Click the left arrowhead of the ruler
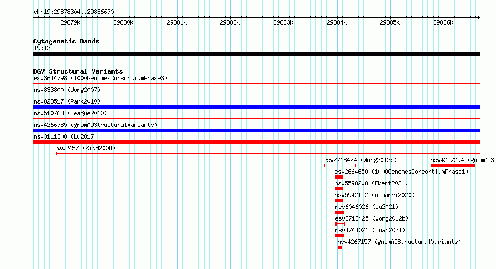 pos(35,17)
